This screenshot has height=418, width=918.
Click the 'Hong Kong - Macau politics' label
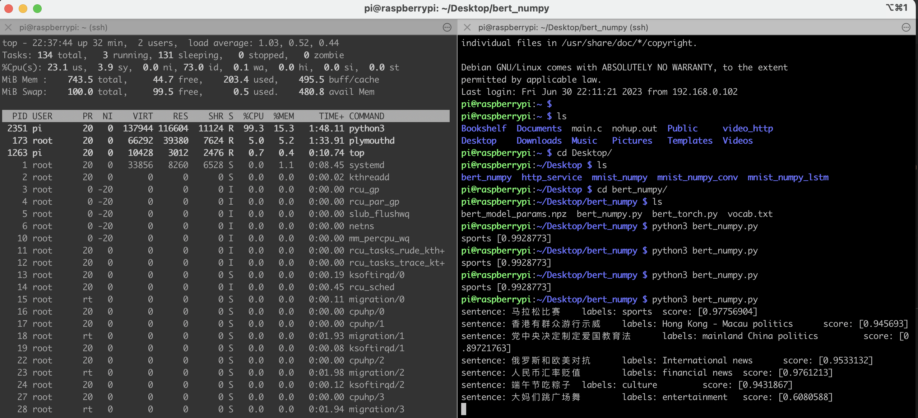tap(728, 324)
